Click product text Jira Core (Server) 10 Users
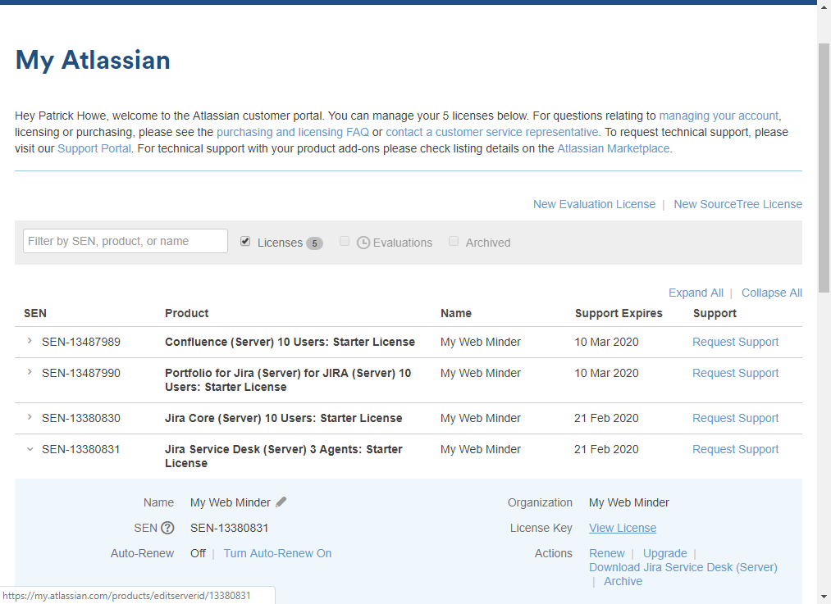The width and height of the screenshot is (831, 604). pos(240,418)
